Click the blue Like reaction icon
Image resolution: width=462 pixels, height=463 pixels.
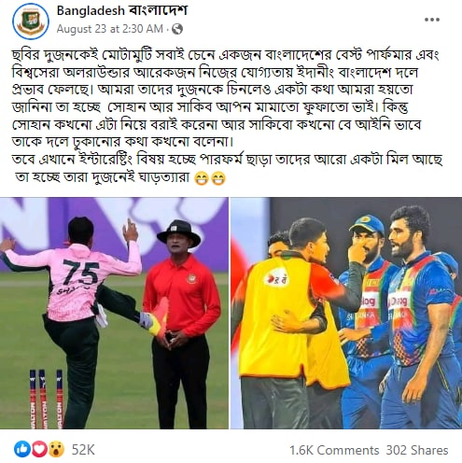point(21,449)
